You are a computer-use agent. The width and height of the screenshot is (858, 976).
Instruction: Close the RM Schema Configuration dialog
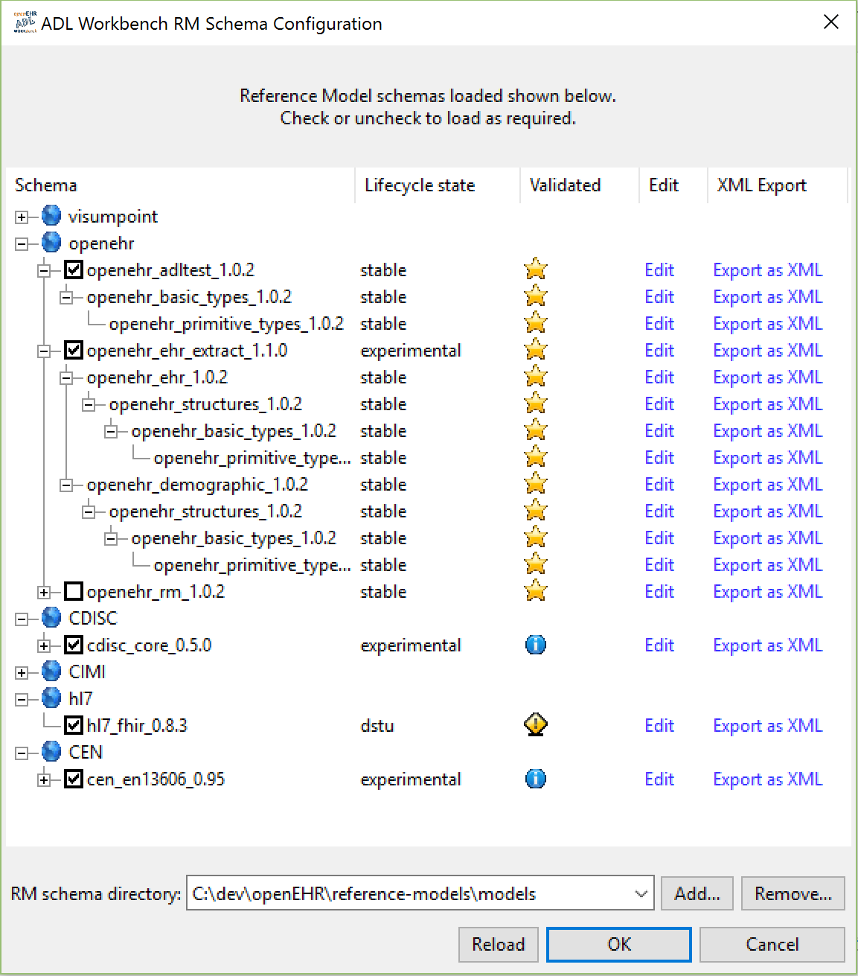pos(831,22)
